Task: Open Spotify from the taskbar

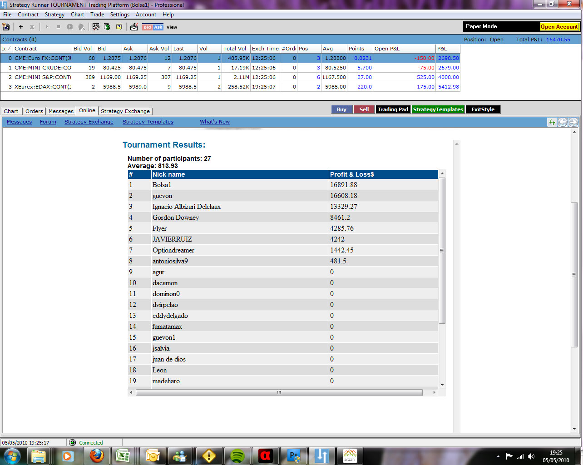Action: point(237,455)
